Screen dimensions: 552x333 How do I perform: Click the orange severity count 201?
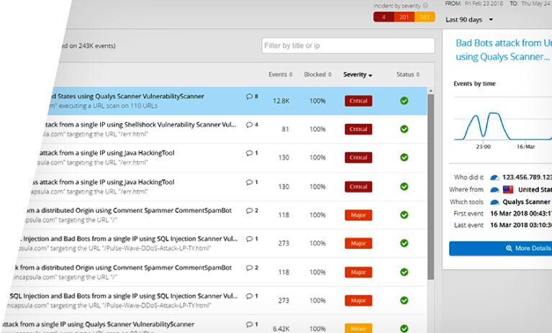click(x=404, y=17)
